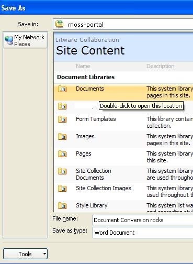
Task: Click the Form Templates library icon
Action: click(62, 119)
